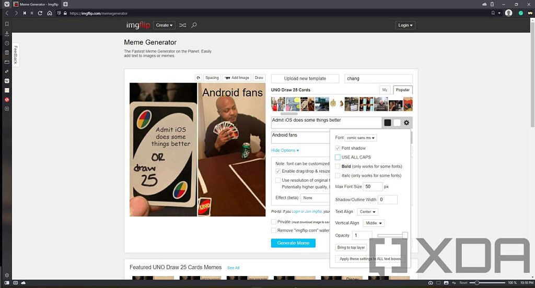Viewport: 535px width, 288px height.
Task: Open the Vertical Align Middle dropdown
Action: [x=374, y=223]
